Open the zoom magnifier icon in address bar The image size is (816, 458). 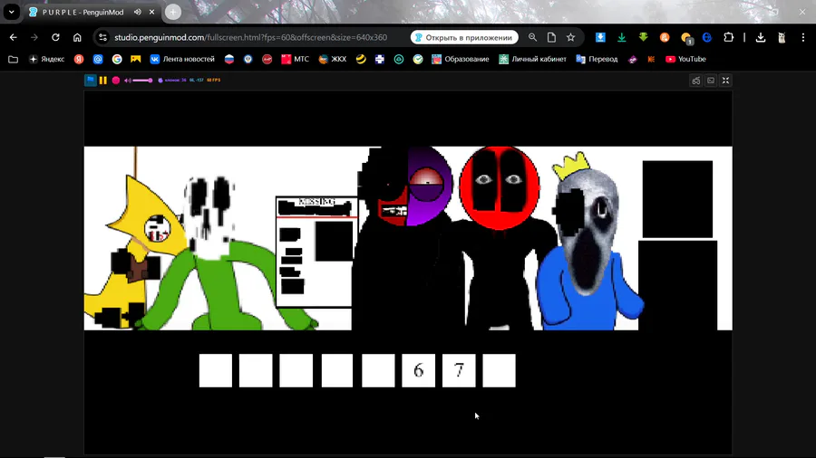click(532, 37)
